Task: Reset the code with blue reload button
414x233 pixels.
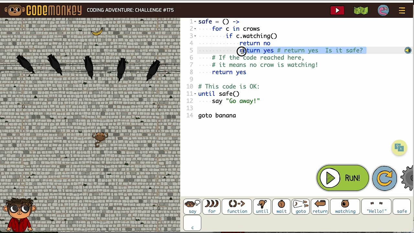Action: click(384, 178)
